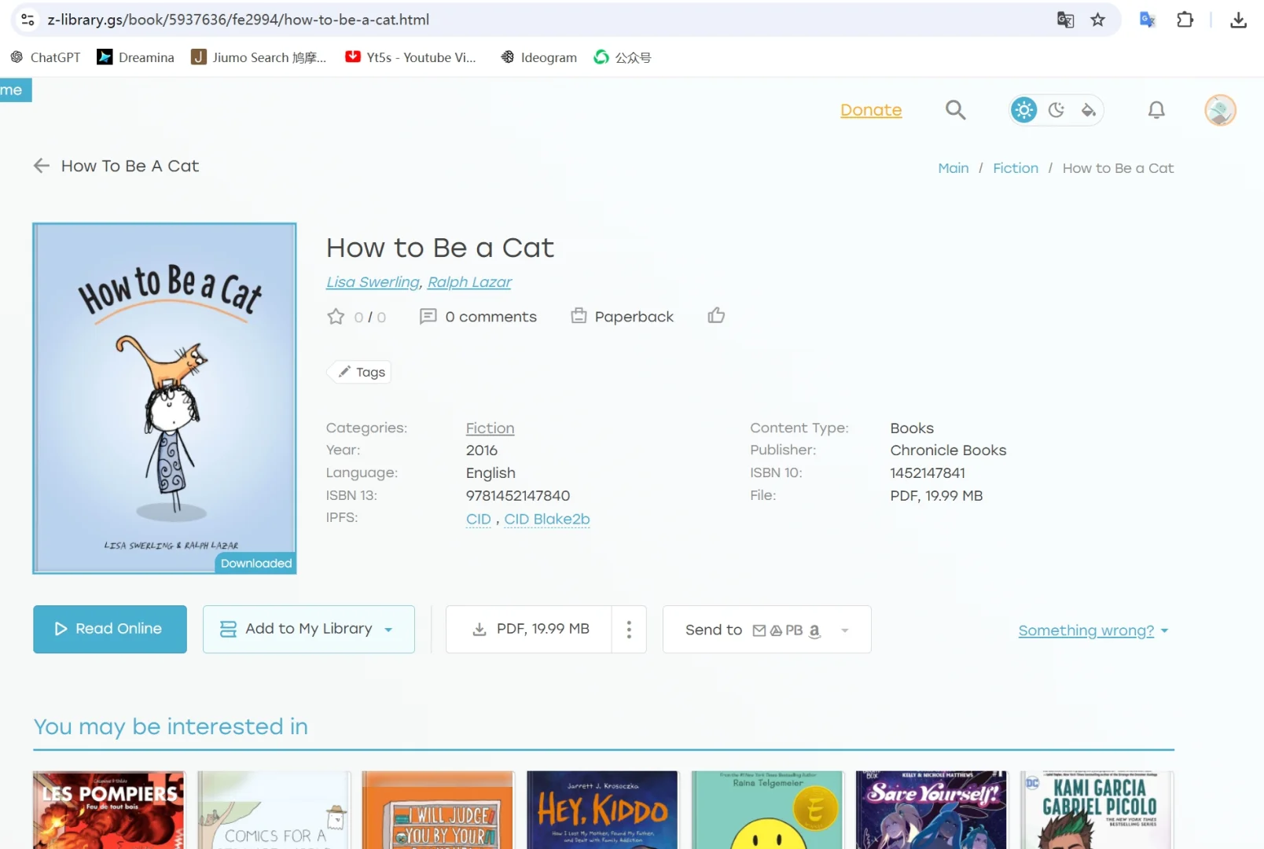Open ChatGPT bookmark
Image resolution: width=1264 pixels, height=849 pixels.
point(46,57)
